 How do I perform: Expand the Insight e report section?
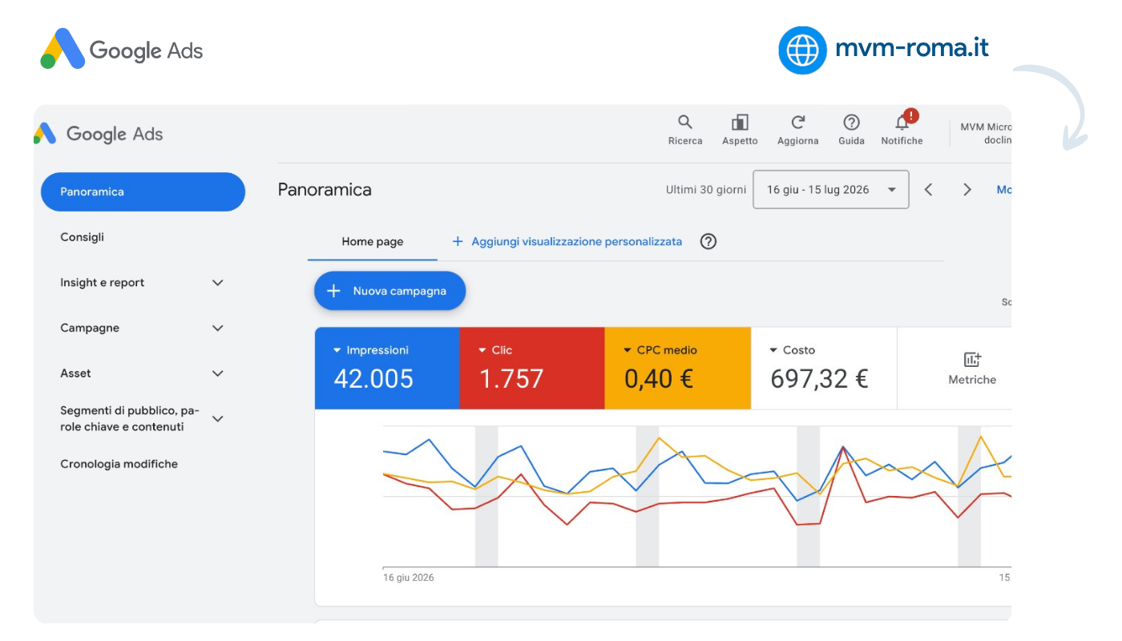[217, 283]
